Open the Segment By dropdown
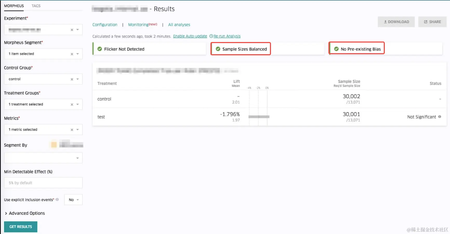The height and width of the screenshot is (234, 450). click(43, 158)
